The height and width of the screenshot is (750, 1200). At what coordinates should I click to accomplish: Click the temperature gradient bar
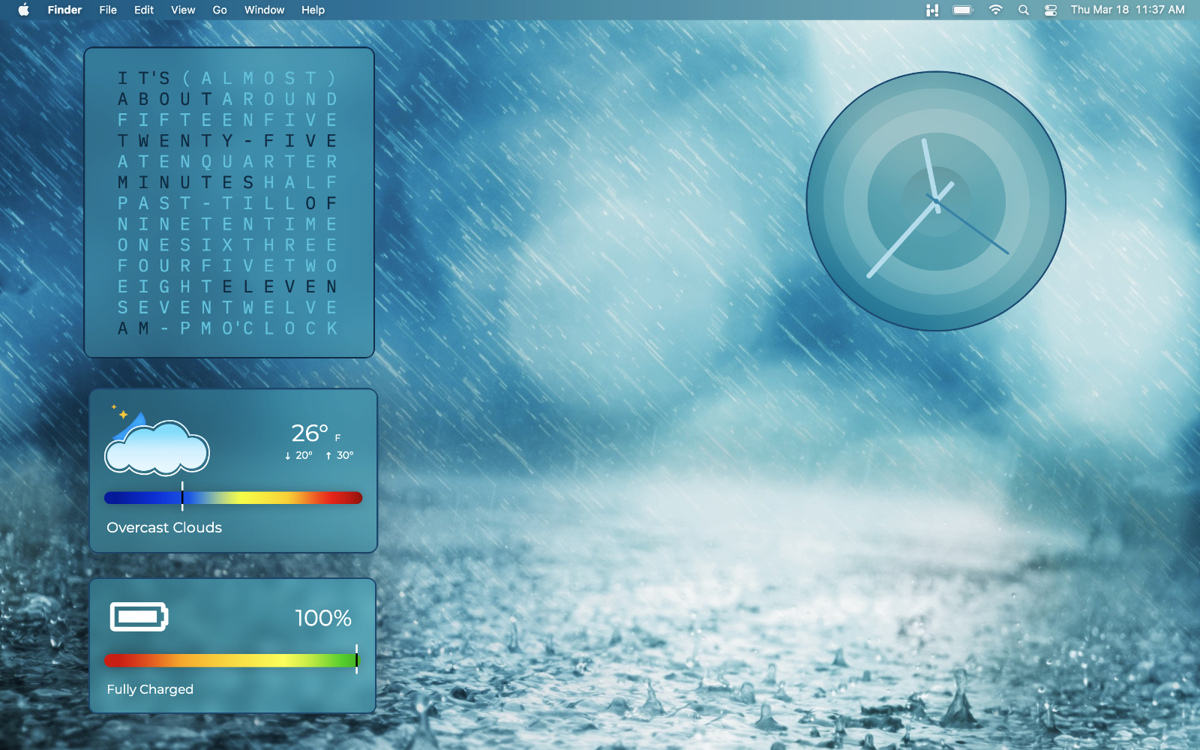point(233,497)
